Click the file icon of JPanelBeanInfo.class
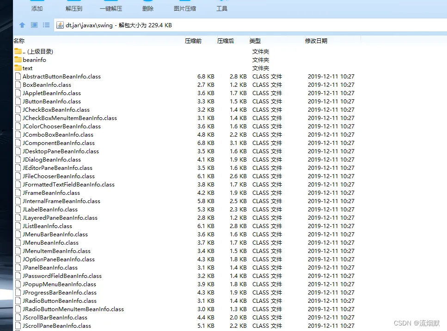447x331 pixels. pos(18,268)
